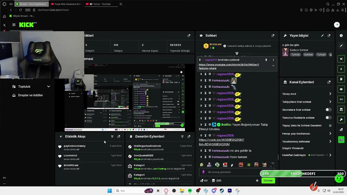Screen dimensions: 347x195
Task: Toggle chat bubble widget in right sidebar
Action: tap(341, 89)
